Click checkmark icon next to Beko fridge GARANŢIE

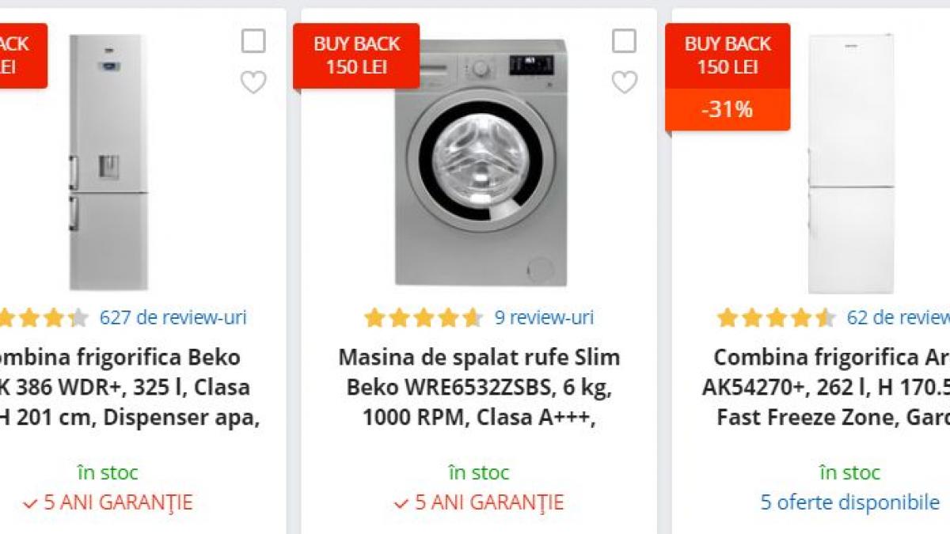[x=30, y=502]
